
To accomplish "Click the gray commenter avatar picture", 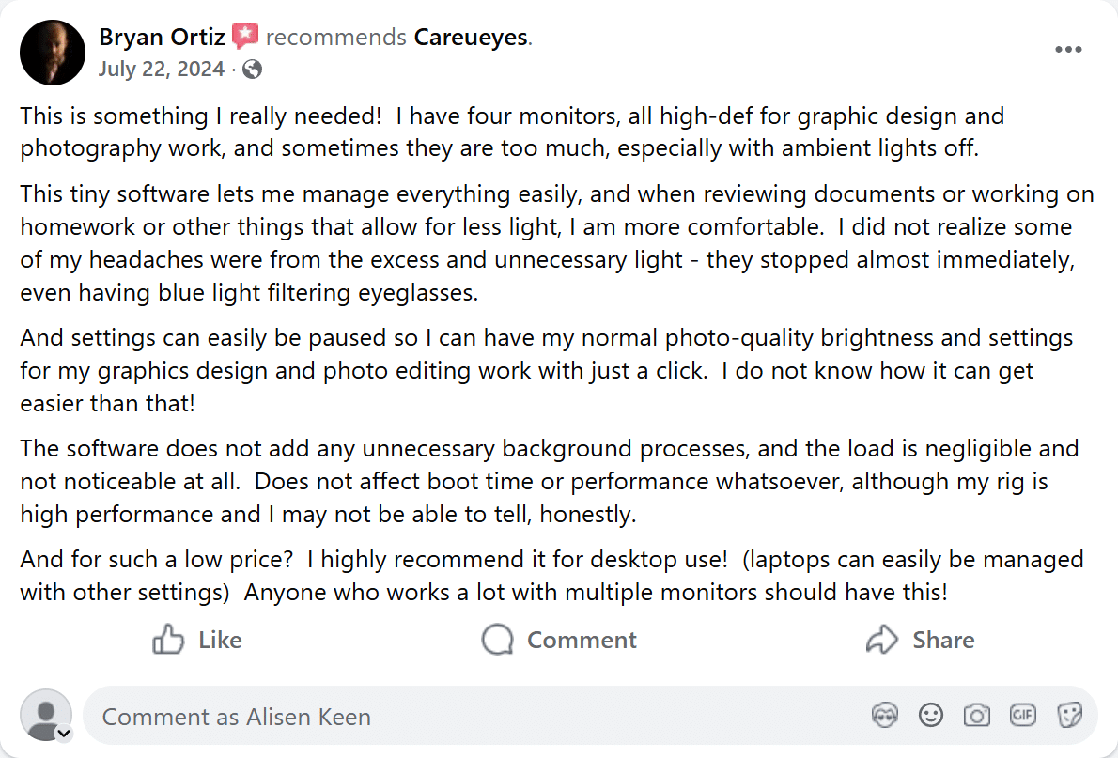I will (x=45, y=715).
